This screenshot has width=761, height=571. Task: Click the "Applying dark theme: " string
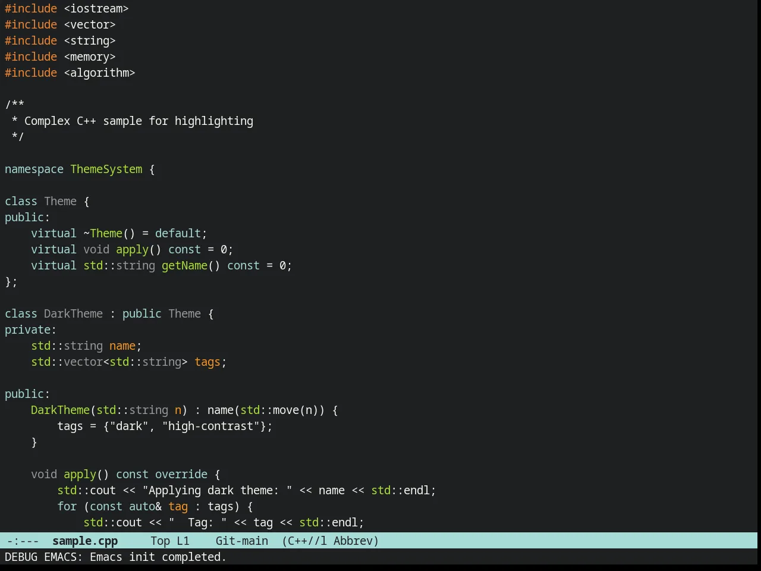point(217,490)
